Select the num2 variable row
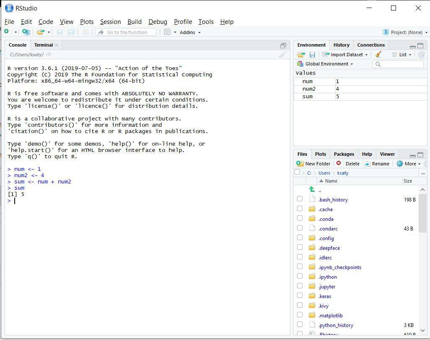This screenshot has height=340, width=430. pos(360,89)
